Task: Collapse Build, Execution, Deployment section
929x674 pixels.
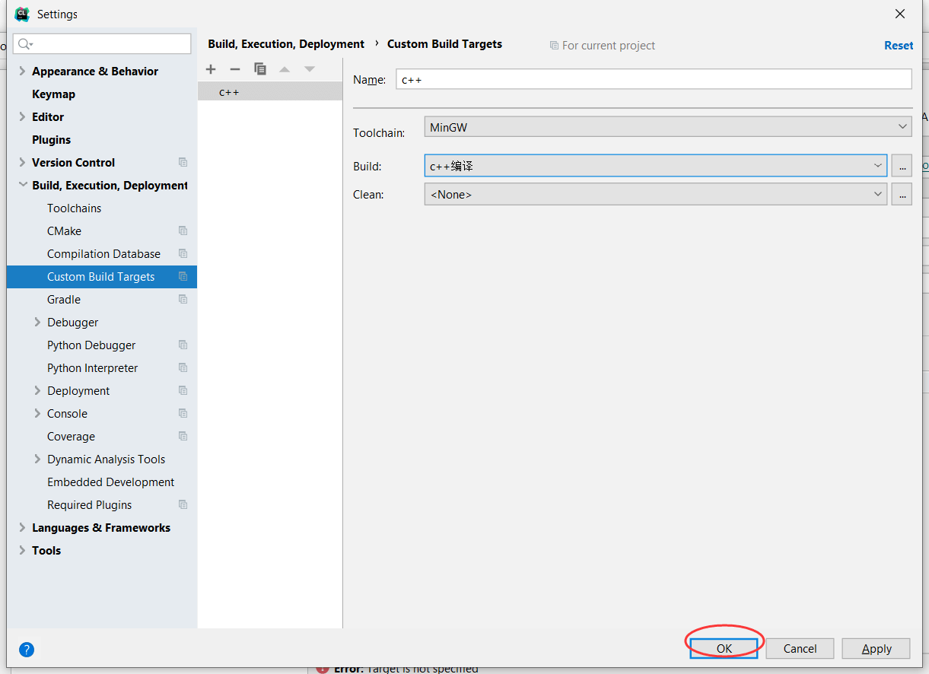Action: 22,186
